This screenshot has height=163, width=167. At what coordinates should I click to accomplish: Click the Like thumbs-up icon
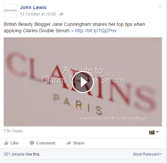click(6, 143)
